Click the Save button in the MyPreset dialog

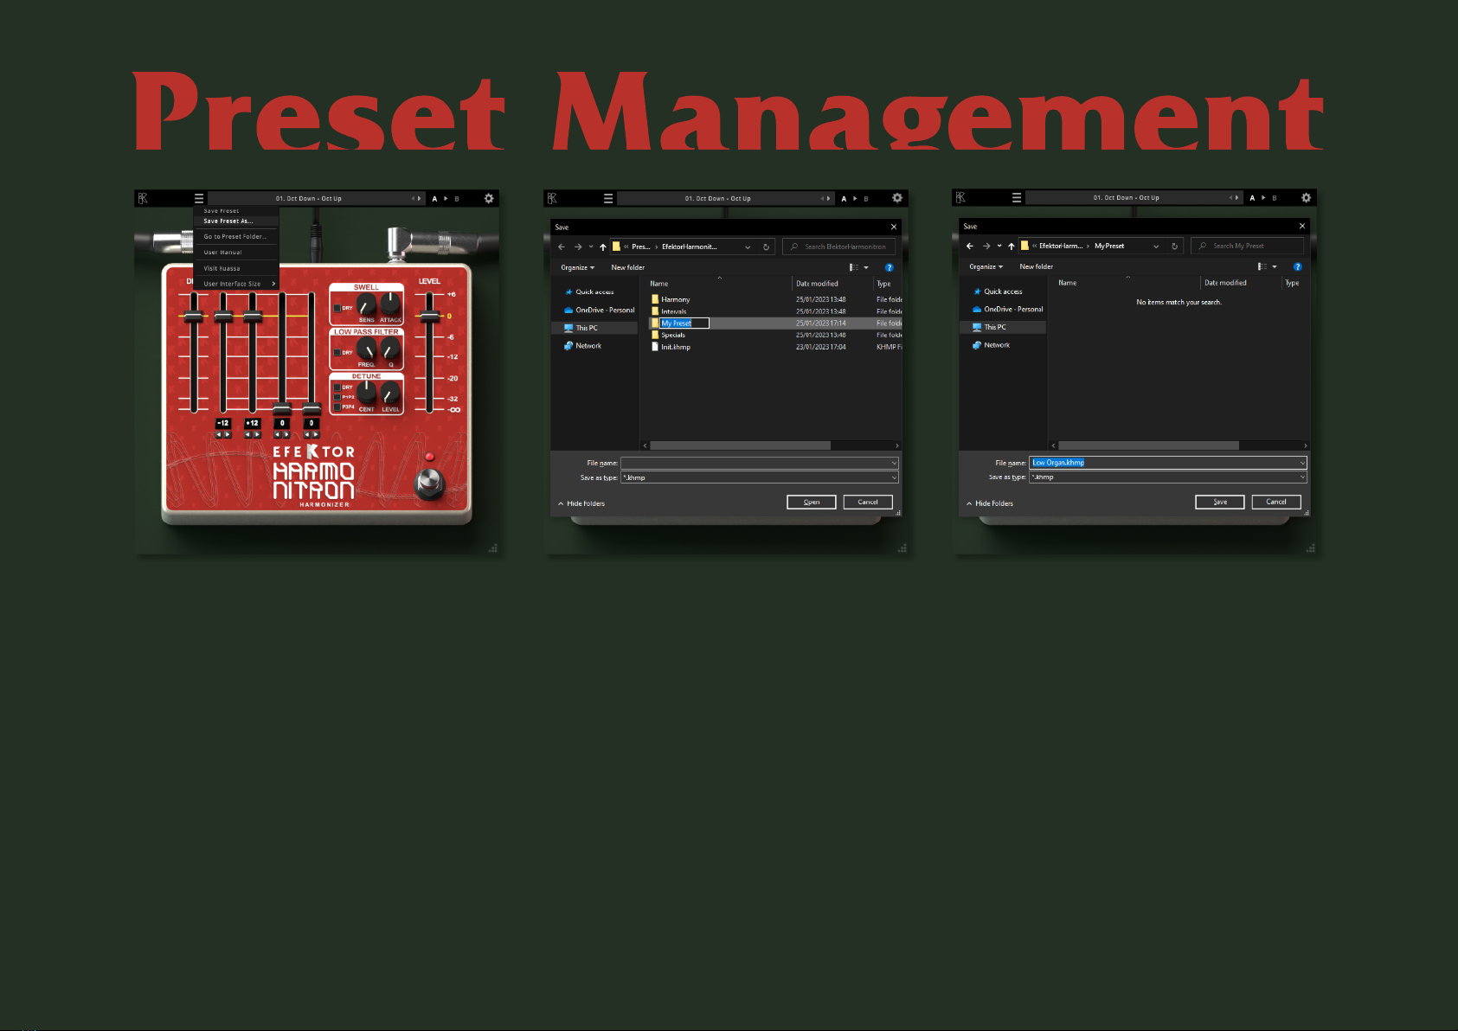click(1220, 502)
